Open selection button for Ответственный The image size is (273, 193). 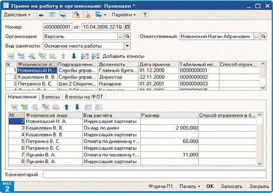tap(257, 37)
